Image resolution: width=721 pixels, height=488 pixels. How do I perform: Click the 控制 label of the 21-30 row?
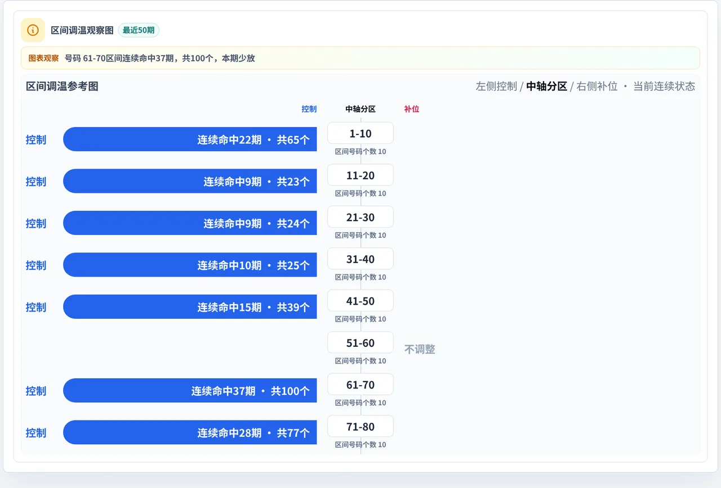point(36,223)
